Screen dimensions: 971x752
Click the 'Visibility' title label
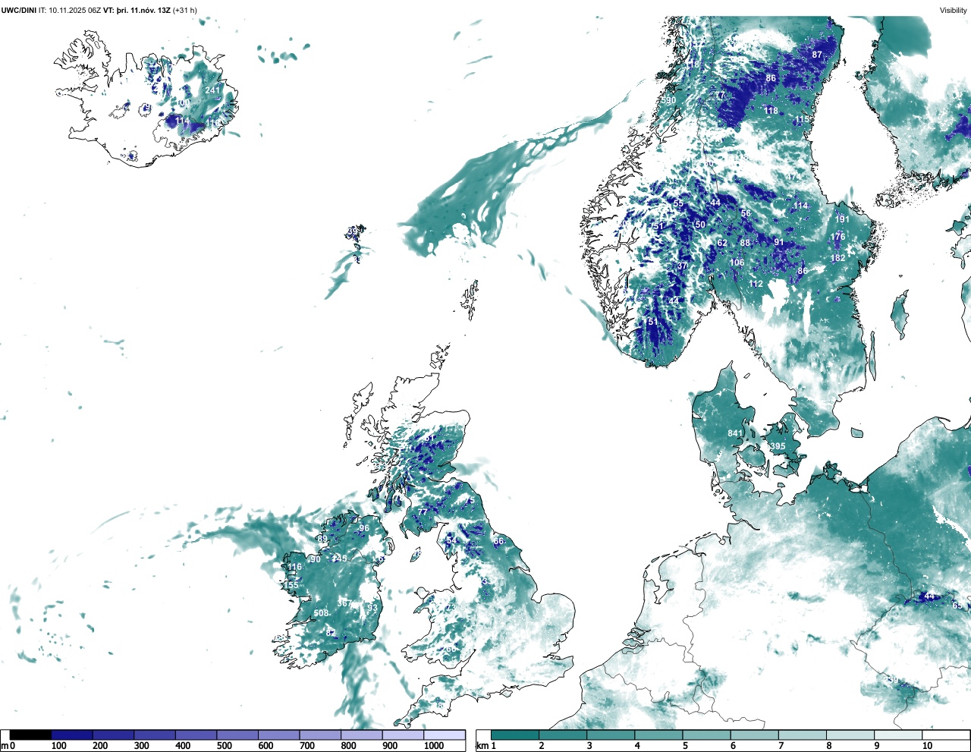tap(954, 10)
